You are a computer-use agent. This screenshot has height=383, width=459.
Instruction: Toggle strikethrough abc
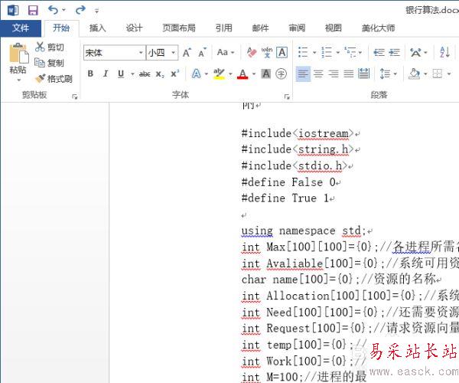click(x=145, y=74)
